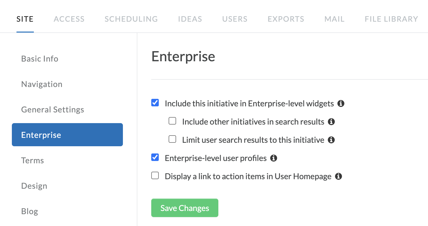Open the EXPORTS tab
Viewport: 428px width, 226px height.
tap(286, 19)
